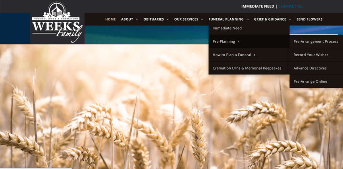343x169 pixels.
Task: Expand the How to Plan a Funeral arrow
Action: click(x=254, y=55)
